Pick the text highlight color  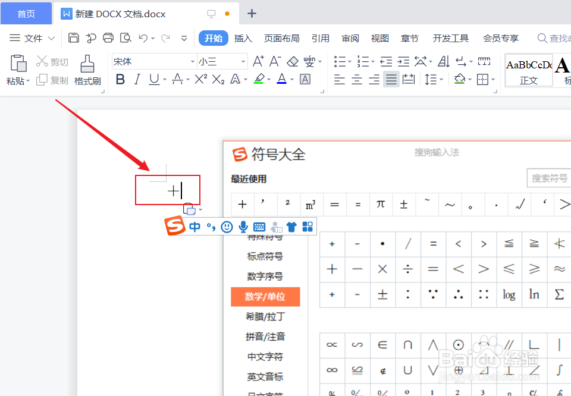tap(259, 78)
